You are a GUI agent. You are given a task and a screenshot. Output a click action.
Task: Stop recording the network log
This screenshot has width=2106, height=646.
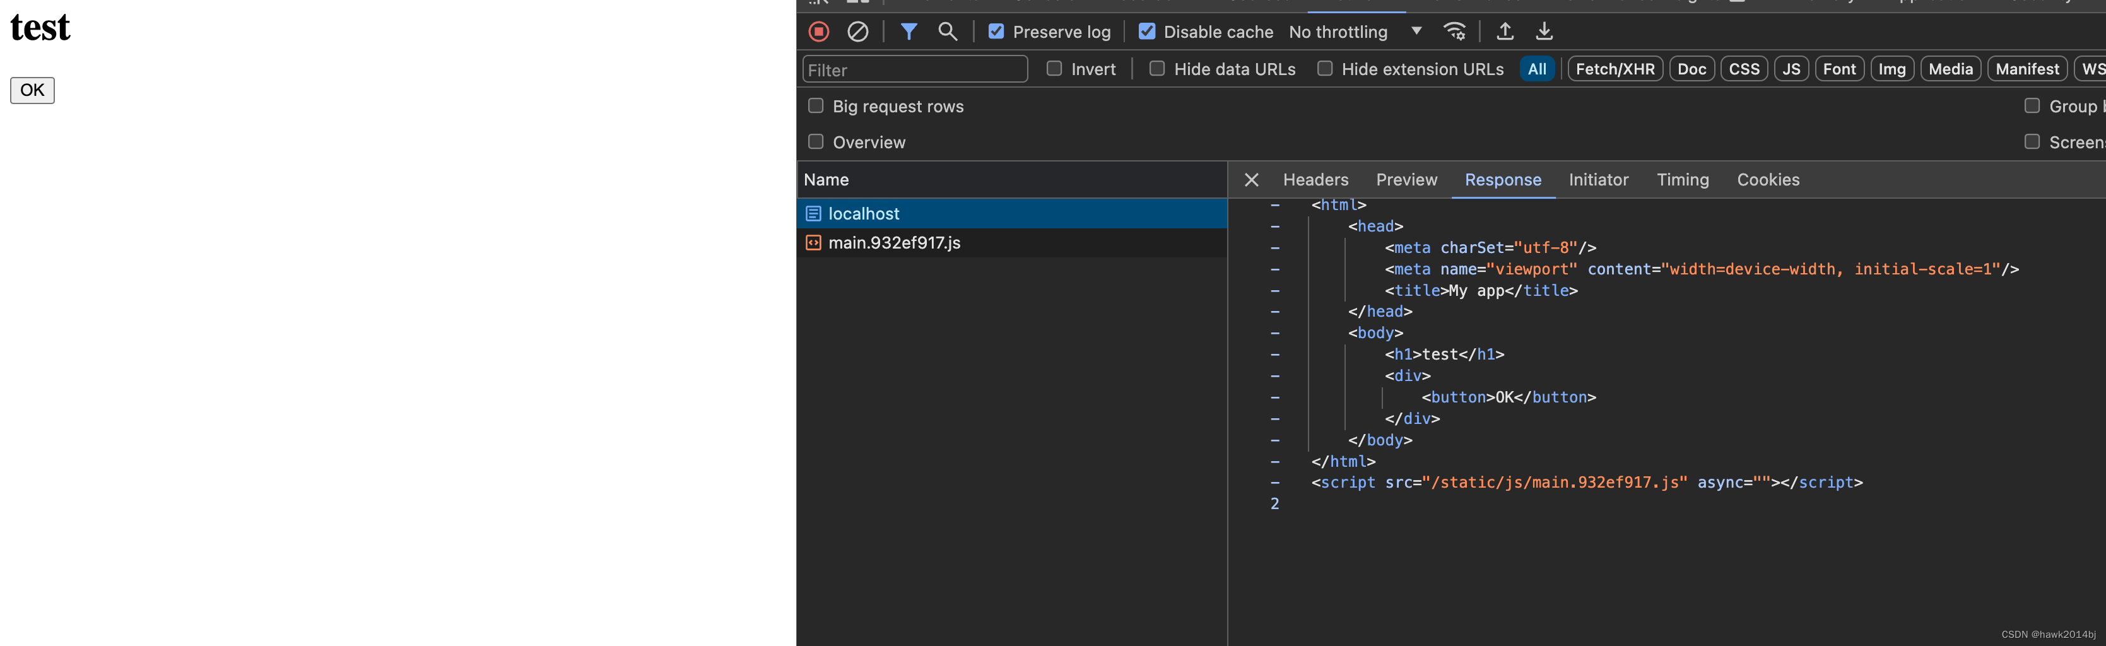click(x=818, y=32)
